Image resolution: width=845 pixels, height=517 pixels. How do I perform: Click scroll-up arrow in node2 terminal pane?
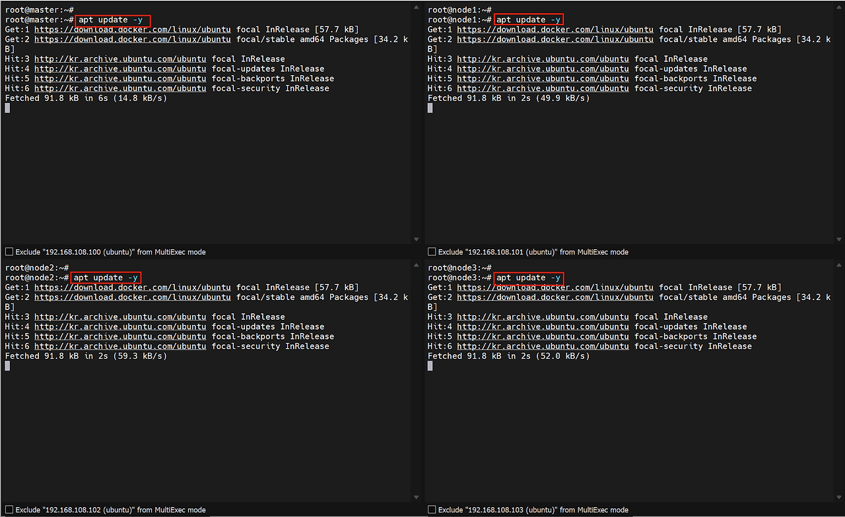click(416, 266)
